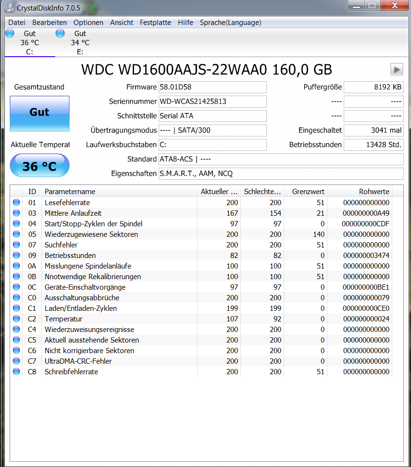
Task: Click the Seriennummer field WD-WCAS21425813
Action: coord(212,101)
